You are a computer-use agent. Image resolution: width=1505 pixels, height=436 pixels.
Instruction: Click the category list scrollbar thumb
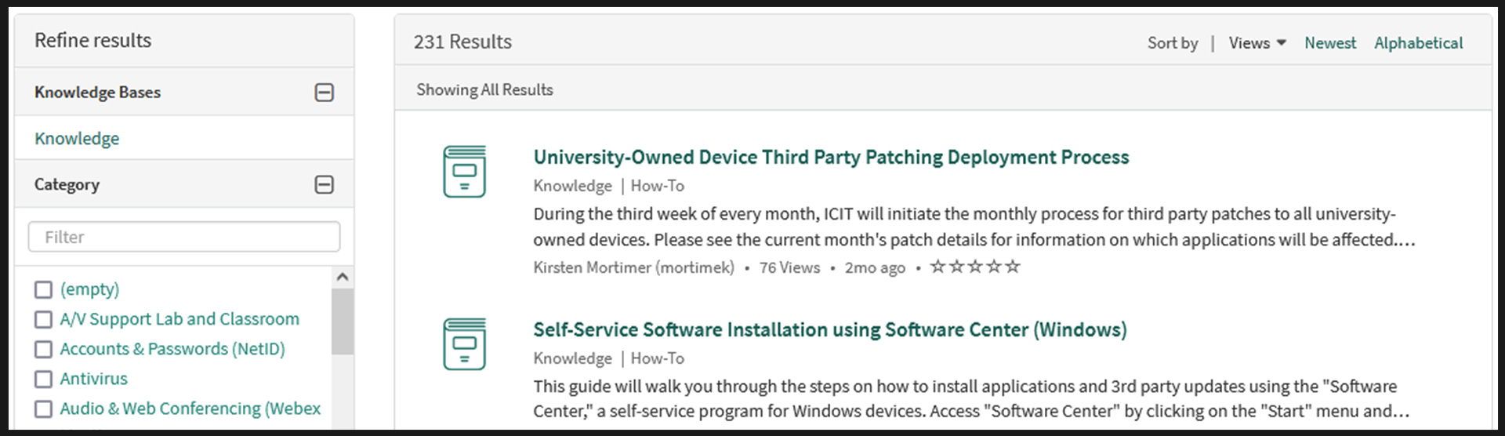point(342,322)
